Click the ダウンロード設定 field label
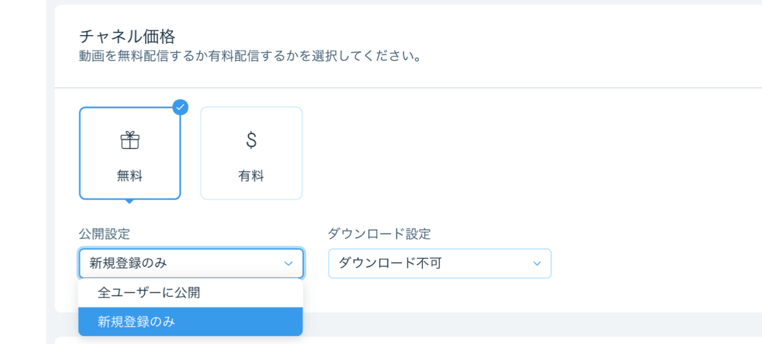Image resolution: width=762 pixels, height=344 pixels. [x=380, y=234]
